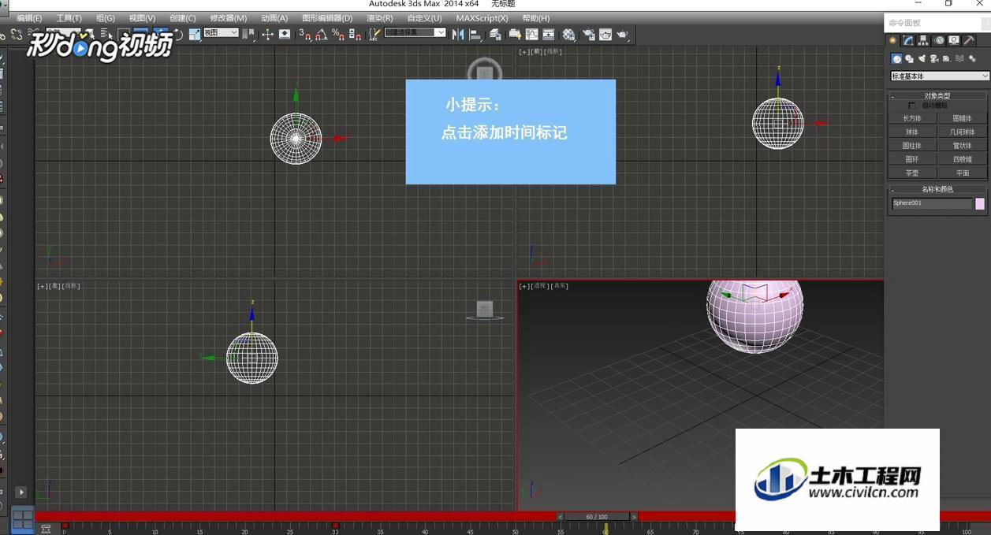Open the 自定义(U) menu
This screenshot has height=535, width=991.
[424, 18]
